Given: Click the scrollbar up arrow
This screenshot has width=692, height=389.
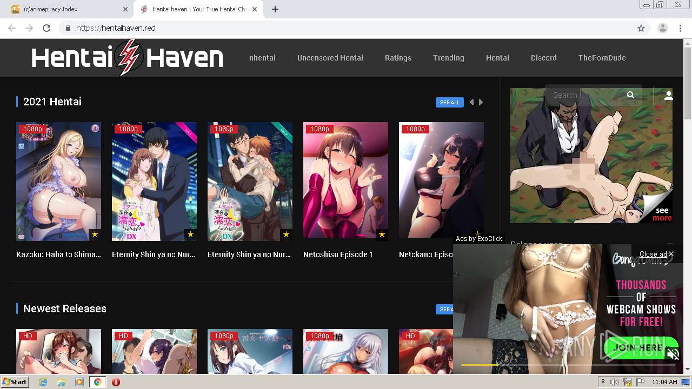Looking at the screenshot, I should click(x=688, y=43).
